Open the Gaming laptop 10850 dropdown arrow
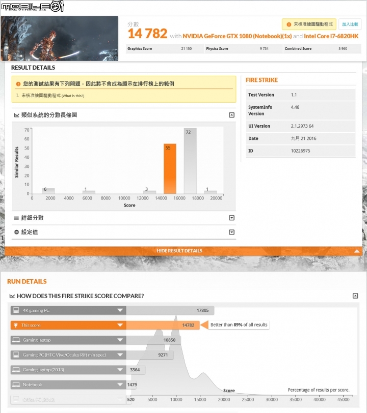Viewport: 367px width, 413px height. (120, 340)
